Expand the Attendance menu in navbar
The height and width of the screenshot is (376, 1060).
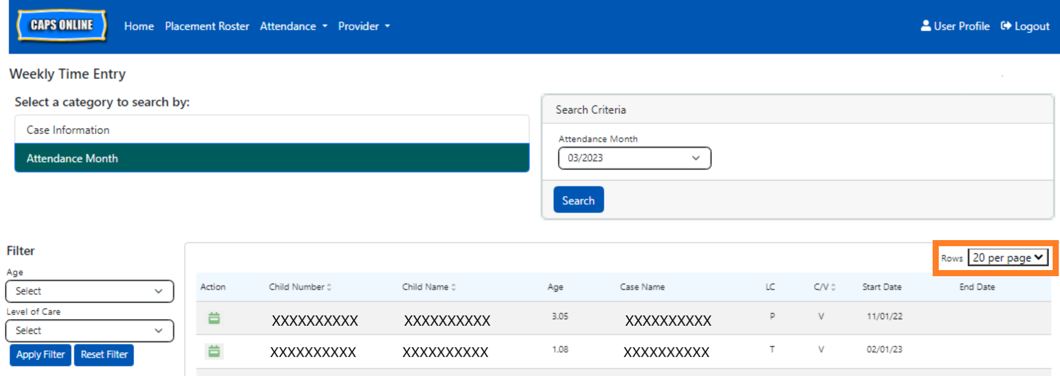click(293, 26)
